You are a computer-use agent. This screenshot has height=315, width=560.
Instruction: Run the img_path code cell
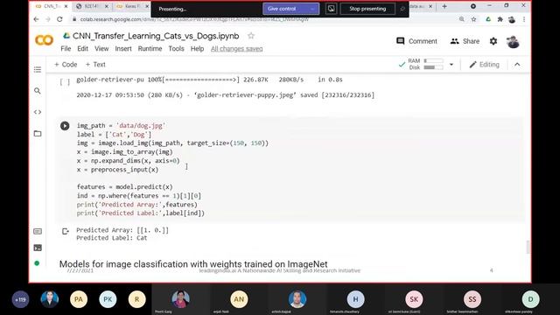pyautogui.click(x=65, y=126)
